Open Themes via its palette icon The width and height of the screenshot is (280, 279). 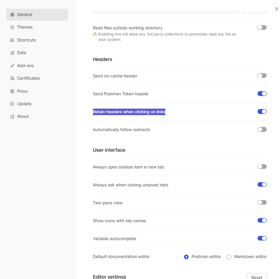coord(12,27)
